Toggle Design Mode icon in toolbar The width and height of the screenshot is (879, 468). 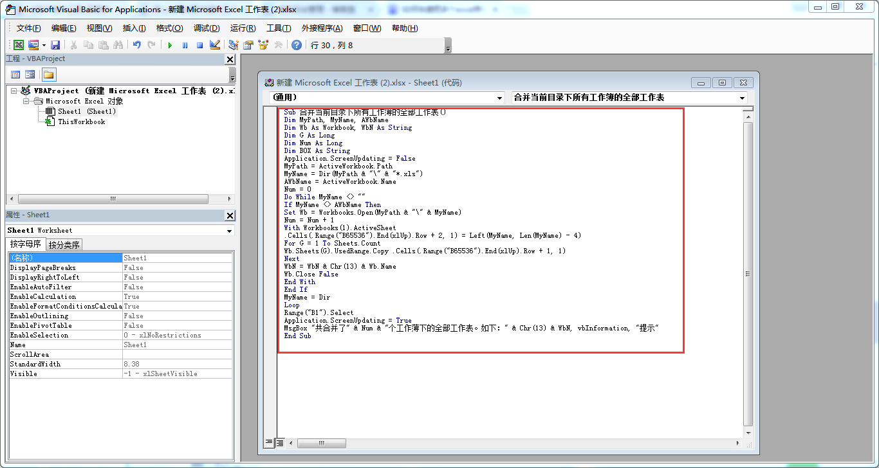[x=215, y=45]
